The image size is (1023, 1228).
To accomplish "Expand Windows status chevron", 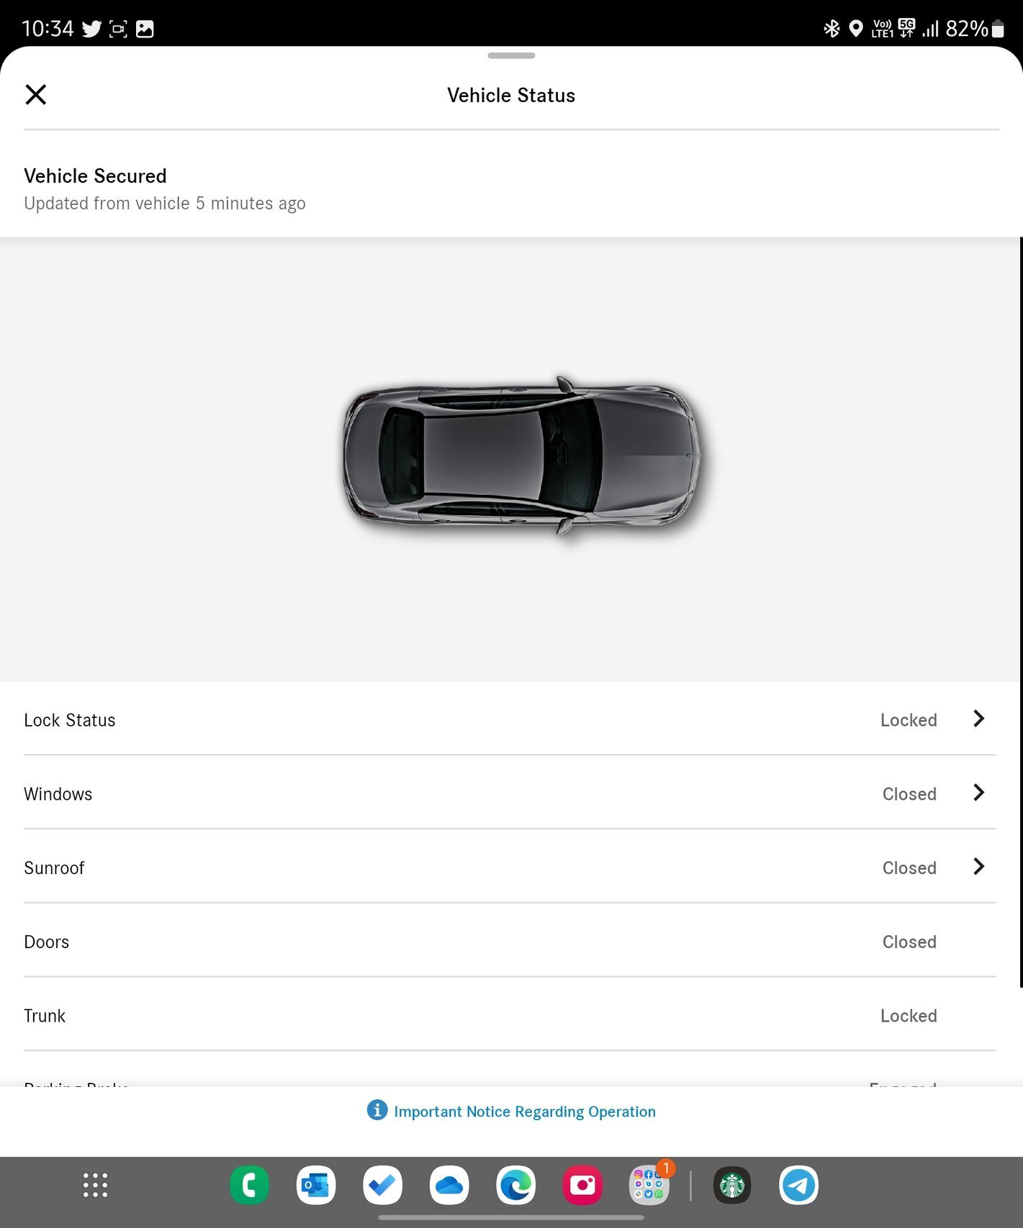I will (x=978, y=793).
